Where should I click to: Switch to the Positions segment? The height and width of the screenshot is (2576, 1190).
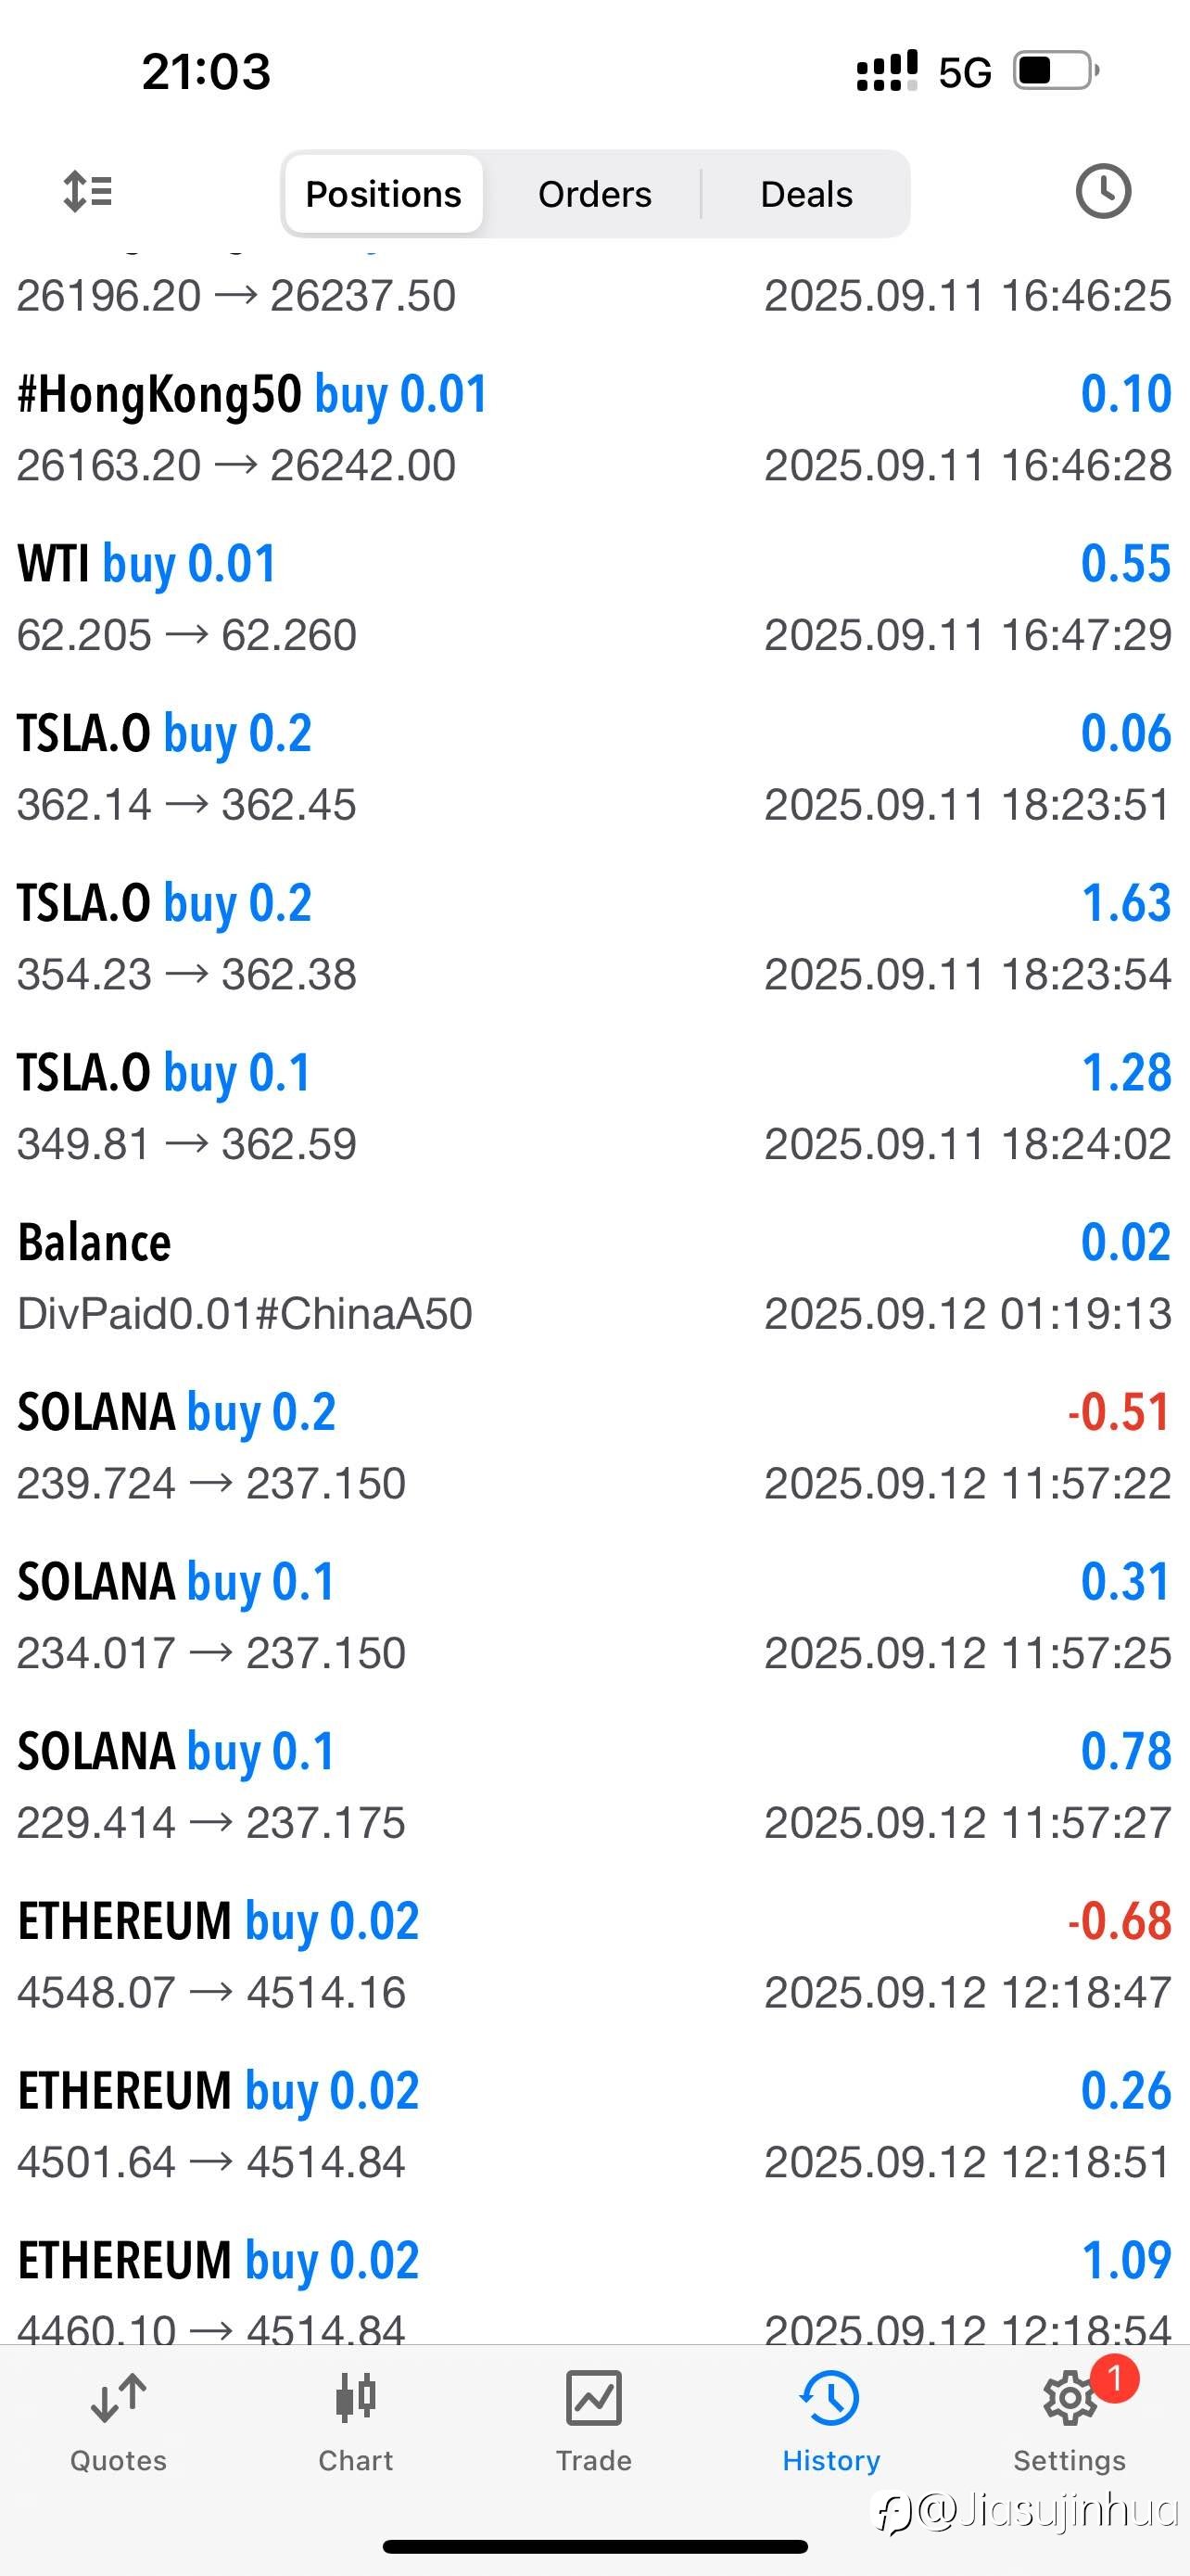click(x=384, y=194)
